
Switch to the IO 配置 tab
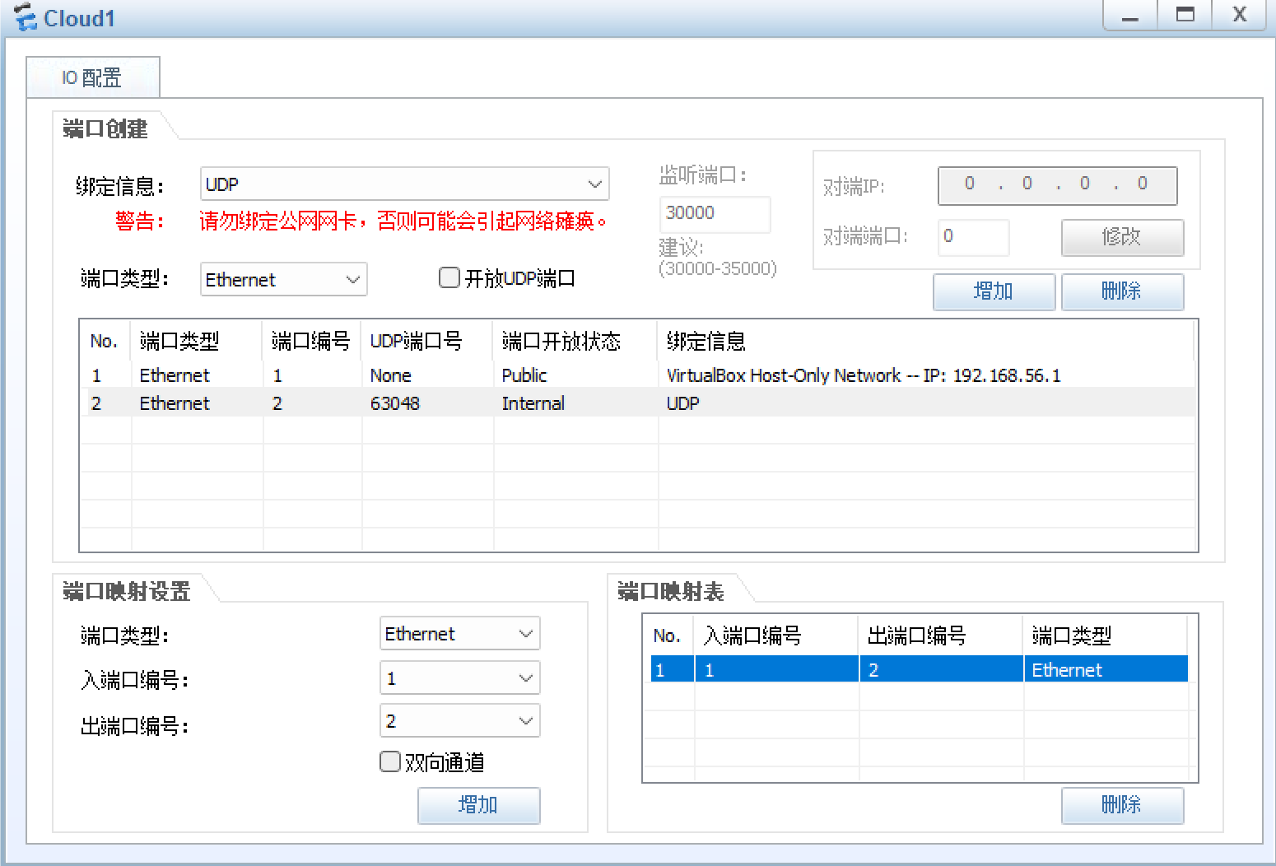92,78
